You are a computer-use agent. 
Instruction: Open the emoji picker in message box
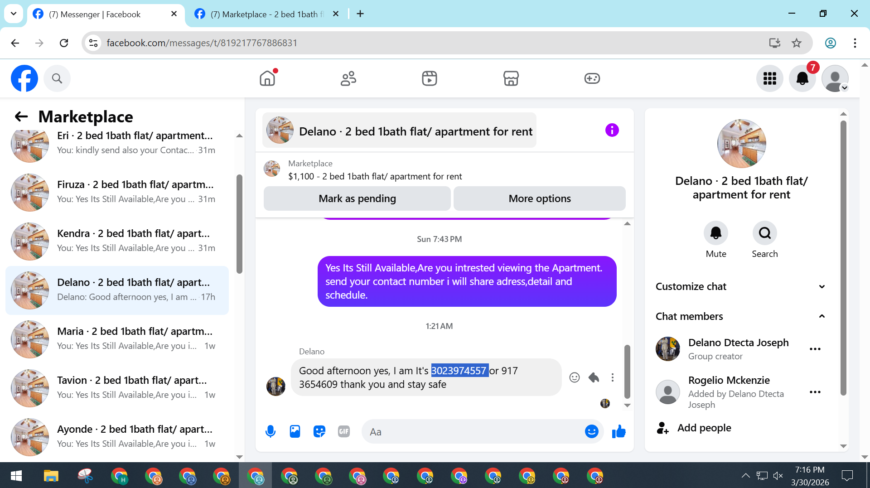(592, 431)
